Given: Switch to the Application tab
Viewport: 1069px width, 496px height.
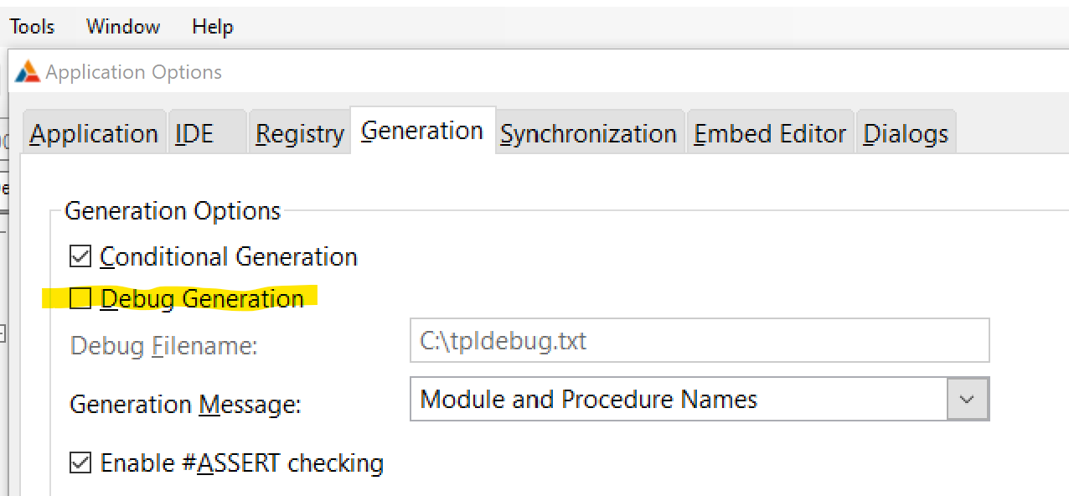Looking at the screenshot, I should [94, 134].
